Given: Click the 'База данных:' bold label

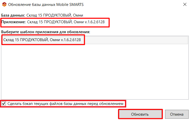Looking at the screenshot, I should 13,15.
